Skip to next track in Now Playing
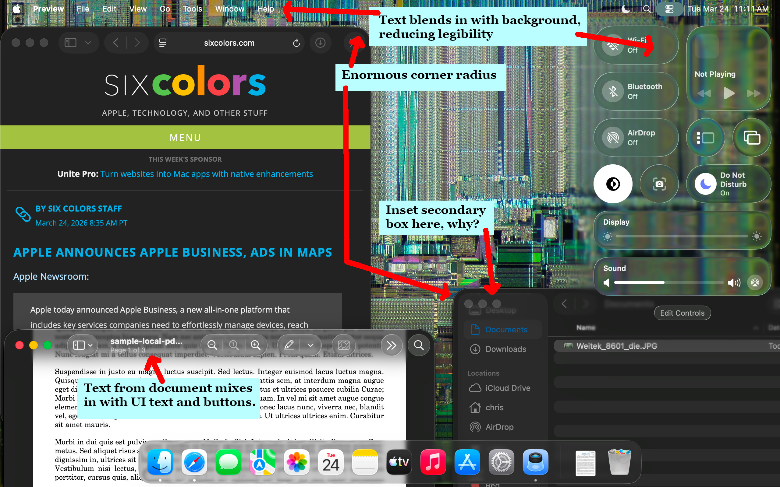 [753, 93]
